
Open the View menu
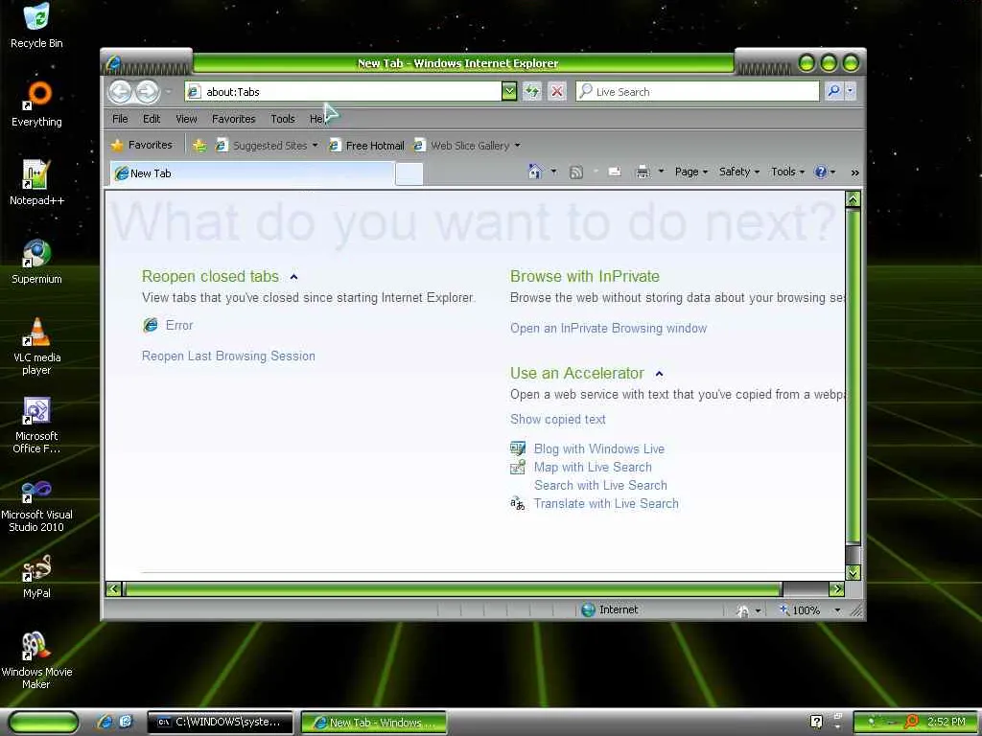[186, 118]
